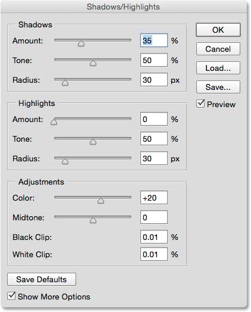Click the Shadows Amount slider handle
The width and height of the screenshot is (251, 312).
click(81, 43)
